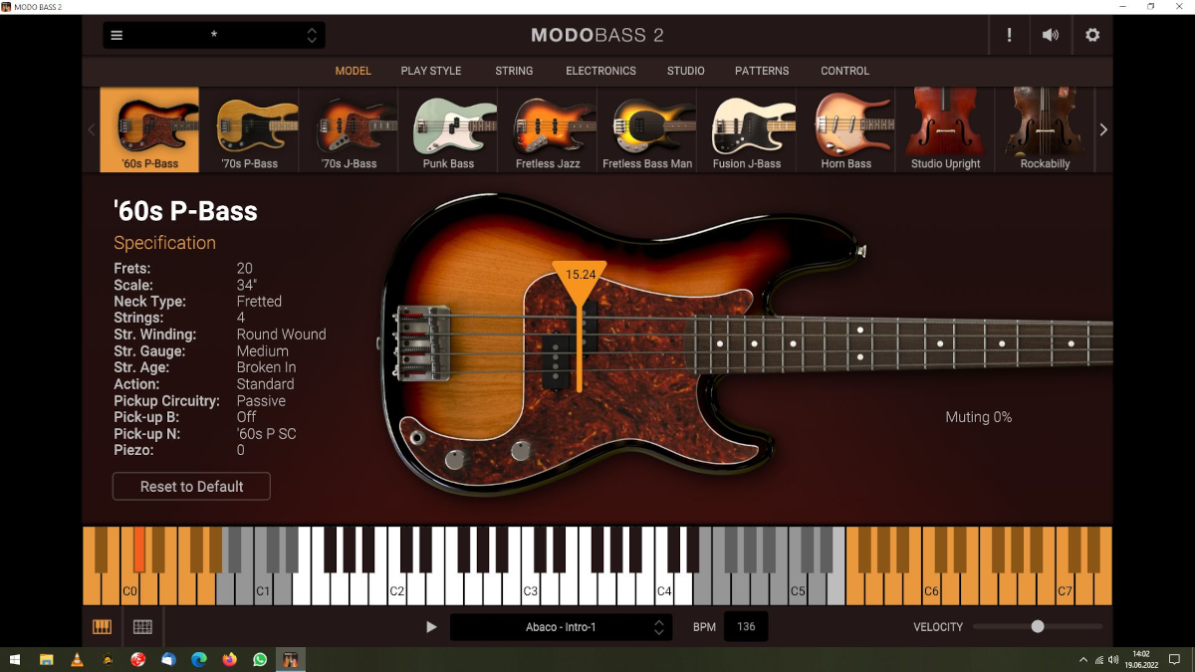Open the Windows notification center
This screenshot has height=672, width=1195.
point(1174,659)
